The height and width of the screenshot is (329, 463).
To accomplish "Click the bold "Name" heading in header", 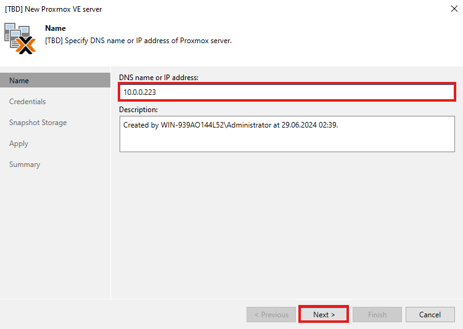I will point(55,28).
